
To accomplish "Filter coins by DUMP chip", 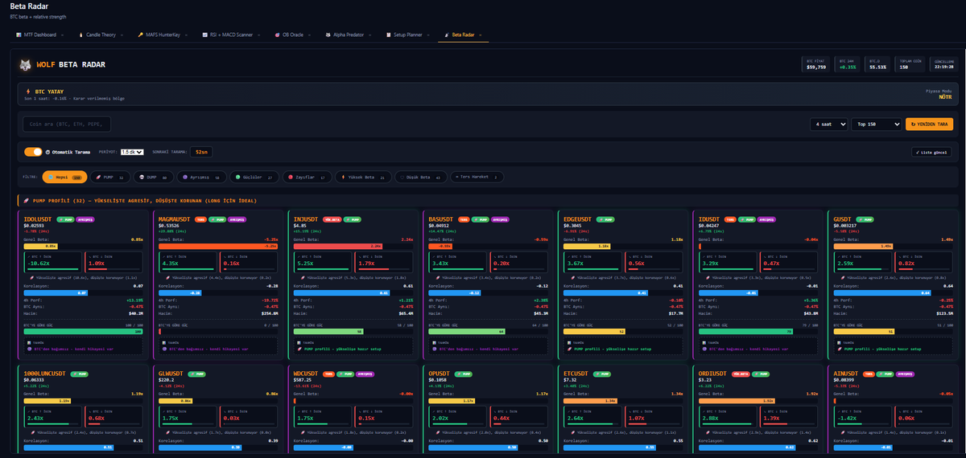I will click(153, 178).
